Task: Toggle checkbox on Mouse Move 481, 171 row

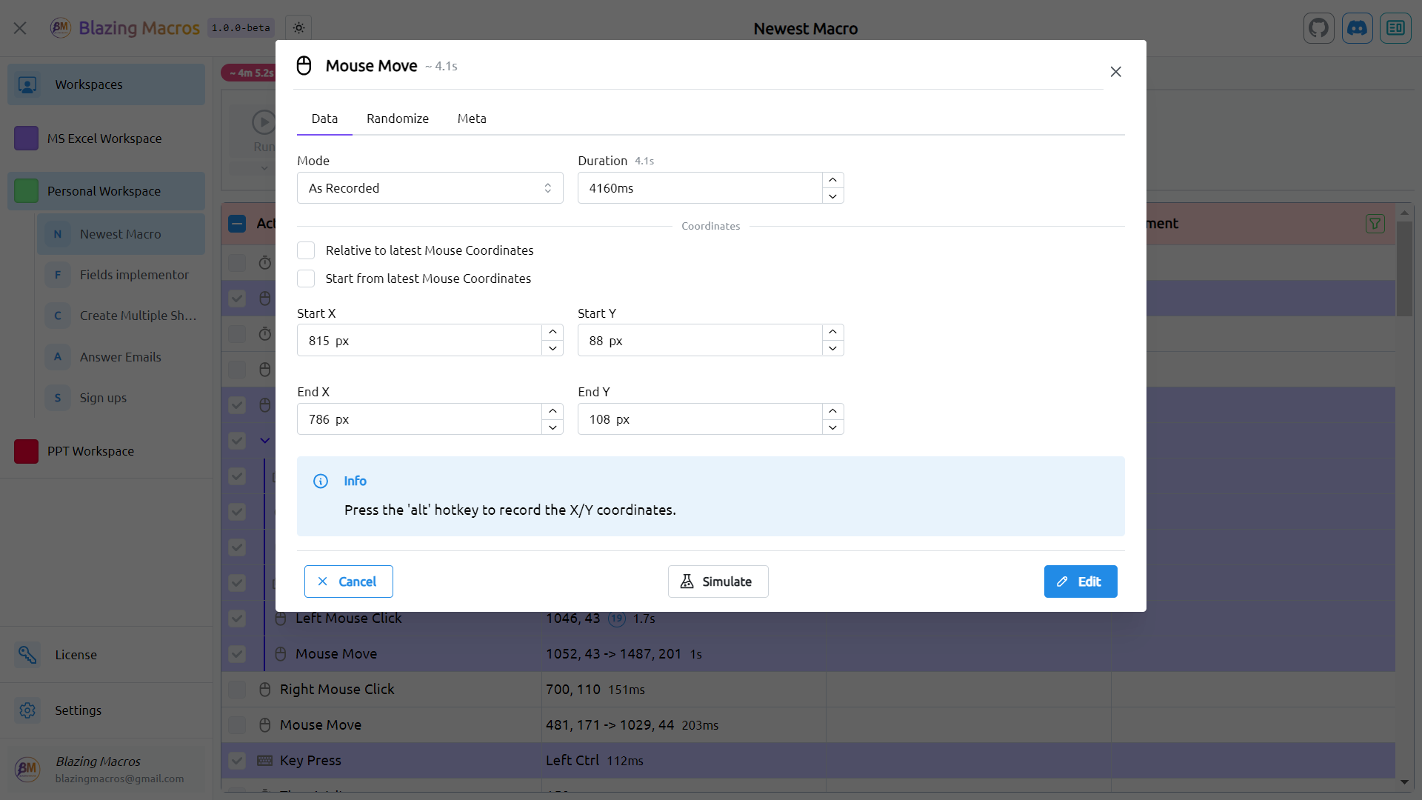Action: click(x=237, y=725)
